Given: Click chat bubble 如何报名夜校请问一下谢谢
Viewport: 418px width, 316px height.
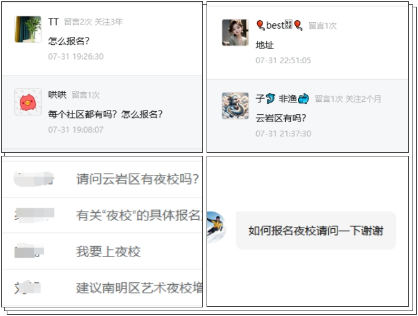Looking at the screenshot, I should click(x=316, y=230).
